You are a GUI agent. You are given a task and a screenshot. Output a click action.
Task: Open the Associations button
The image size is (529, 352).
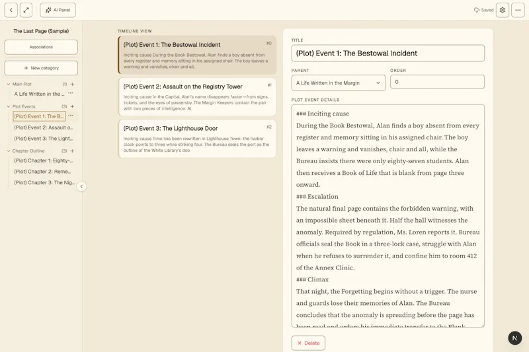point(41,47)
